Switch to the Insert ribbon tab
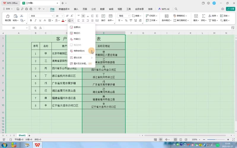 (76, 9)
